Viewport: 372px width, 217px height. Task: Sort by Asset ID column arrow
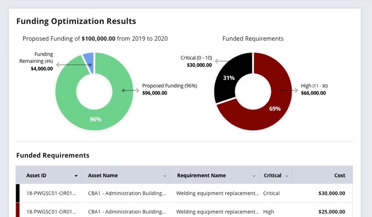76,176
